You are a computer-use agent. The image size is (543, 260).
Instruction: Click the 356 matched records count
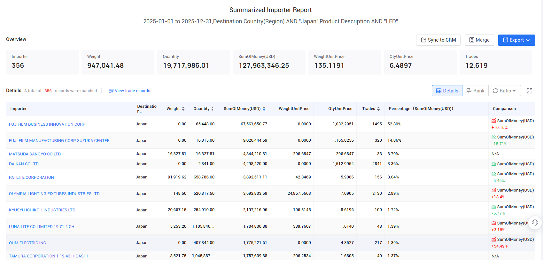[48, 91]
